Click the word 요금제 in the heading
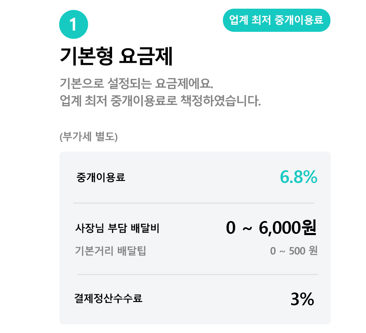The height and width of the screenshot is (333, 366). (145, 57)
